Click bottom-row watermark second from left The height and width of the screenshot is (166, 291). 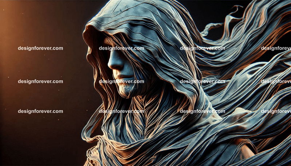[x=121, y=112]
